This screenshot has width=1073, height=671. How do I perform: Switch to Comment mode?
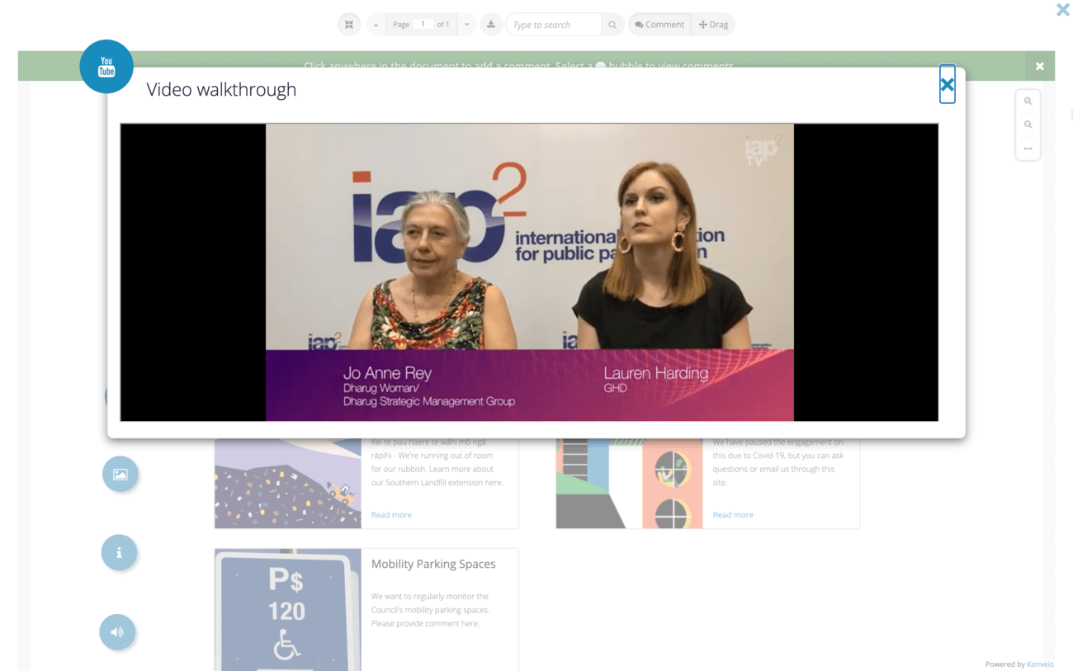point(659,25)
